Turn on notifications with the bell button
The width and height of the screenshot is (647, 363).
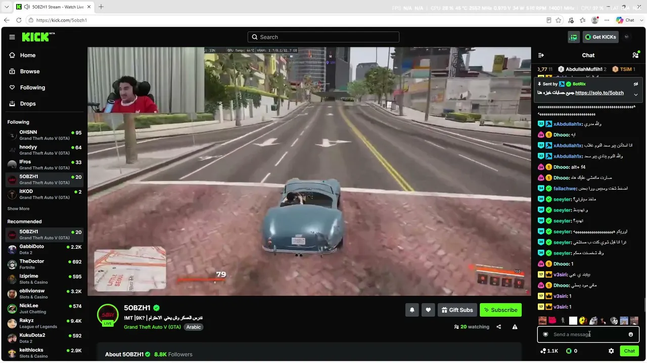(x=412, y=310)
